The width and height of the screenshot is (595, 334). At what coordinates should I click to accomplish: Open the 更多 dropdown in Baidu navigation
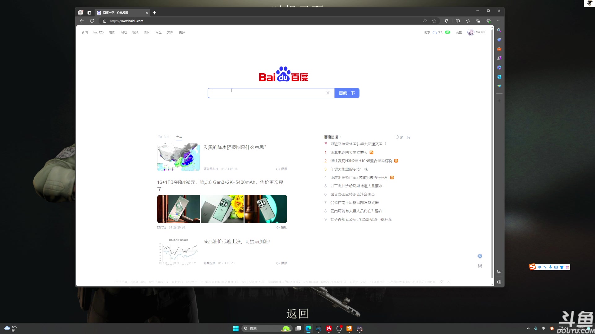click(x=182, y=32)
